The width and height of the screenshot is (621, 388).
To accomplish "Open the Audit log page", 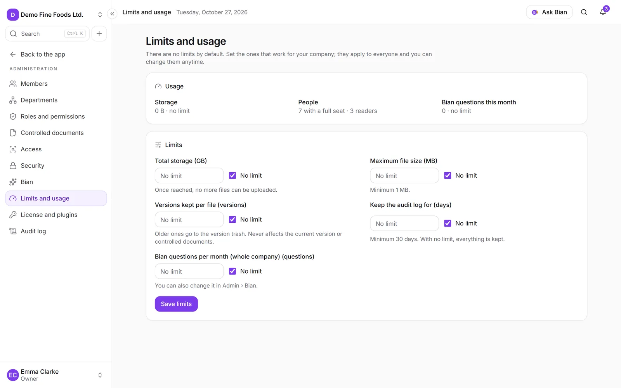I will (x=56, y=231).
